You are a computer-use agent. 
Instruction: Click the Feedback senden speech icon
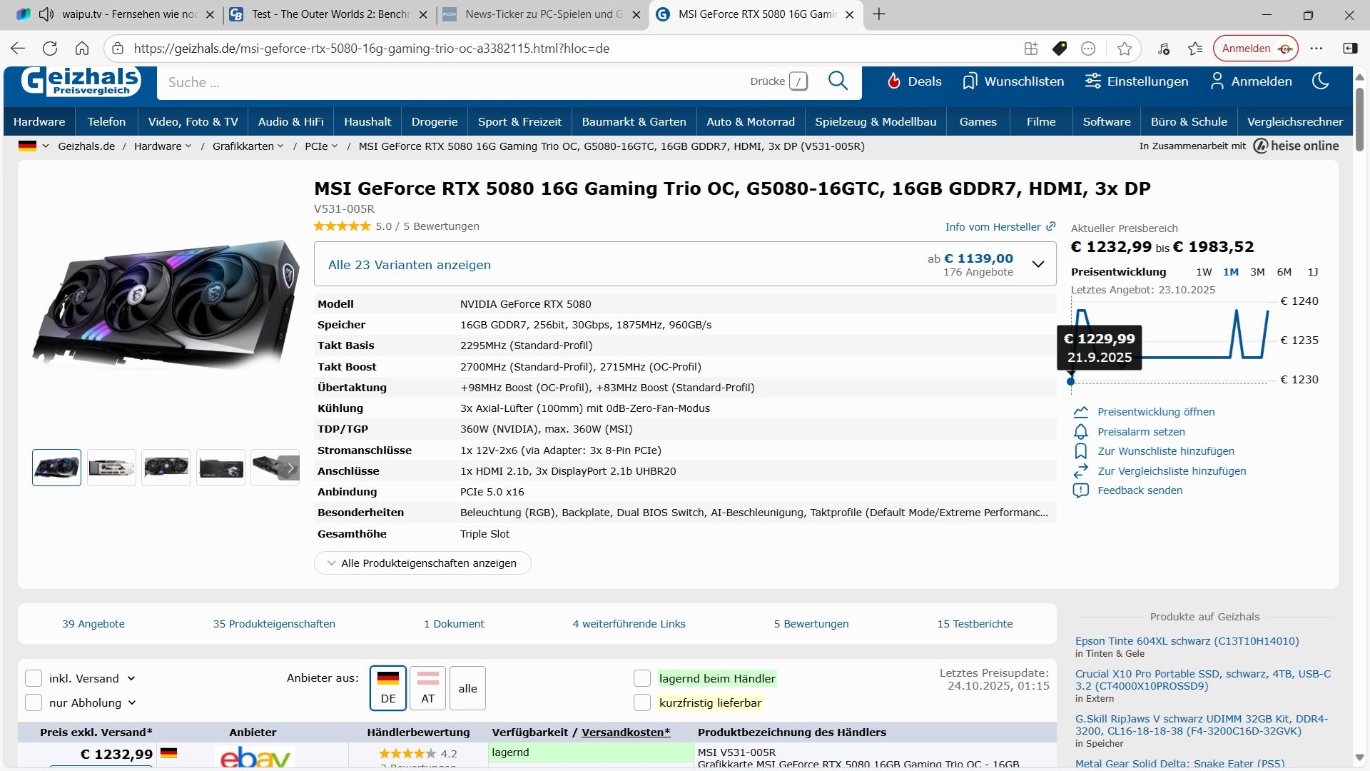click(x=1080, y=490)
